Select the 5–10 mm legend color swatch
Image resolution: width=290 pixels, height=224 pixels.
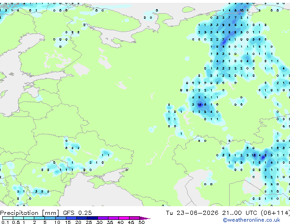(x=50, y=218)
